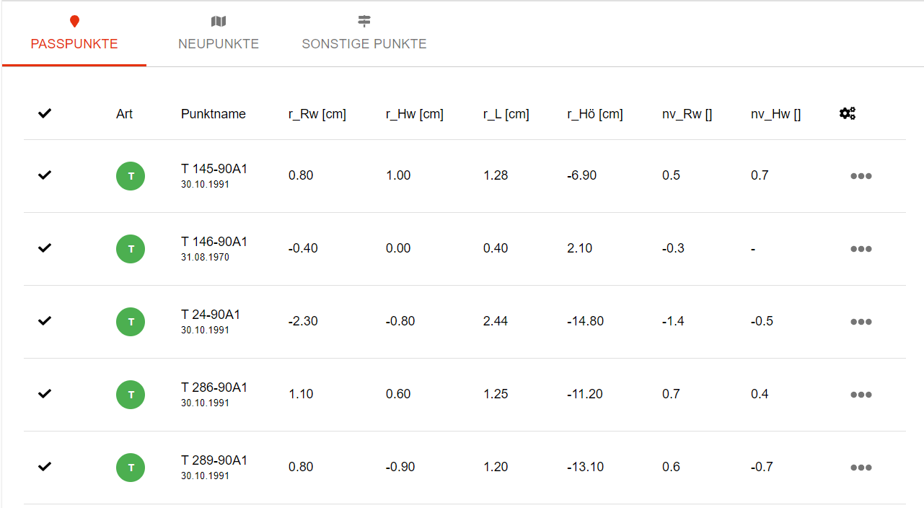Screen dimensions: 924x508
Task: Open column settings gears icon
Action: (x=848, y=113)
